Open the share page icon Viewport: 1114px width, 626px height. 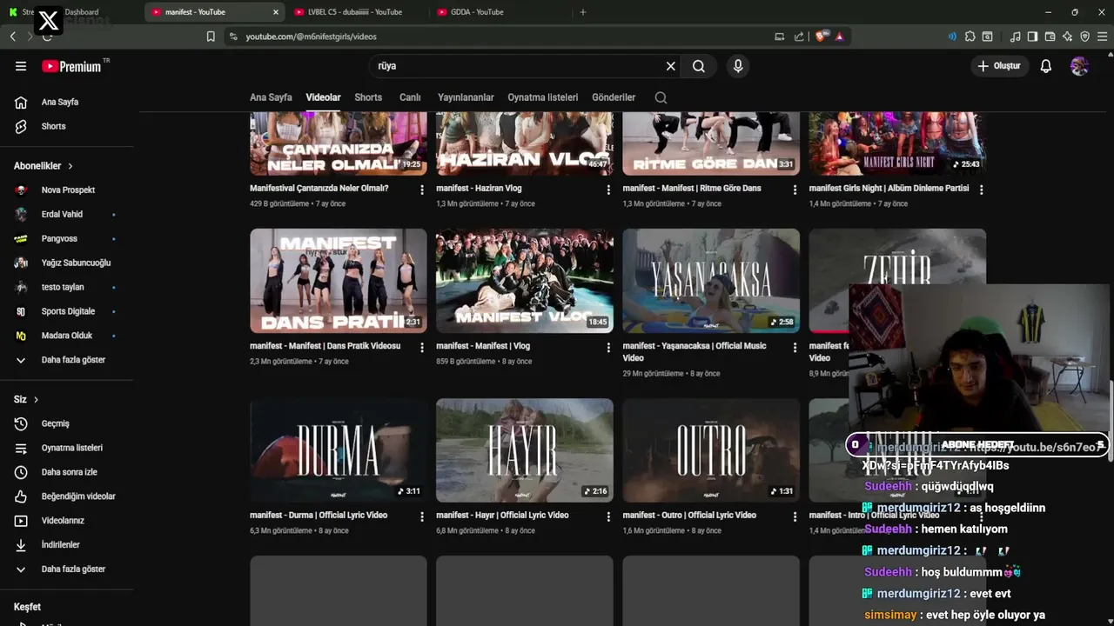point(799,37)
